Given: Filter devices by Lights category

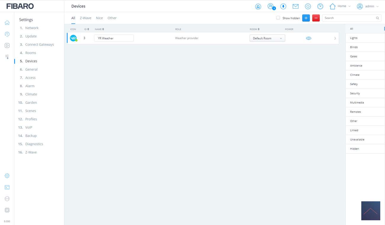Looking at the screenshot, I should click(x=354, y=38).
